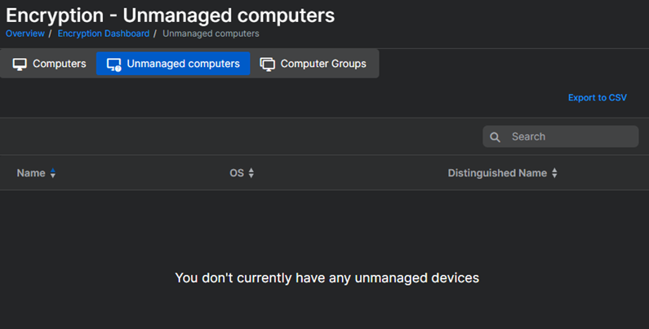Sort by the Name column header
The height and width of the screenshot is (329, 649).
(x=31, y=173)
